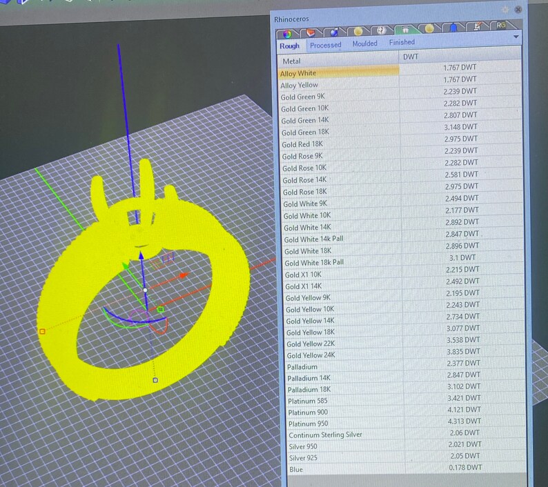548x487 pixels.
Task: Click the panel settings gear icon
Action: coord(505,10)
